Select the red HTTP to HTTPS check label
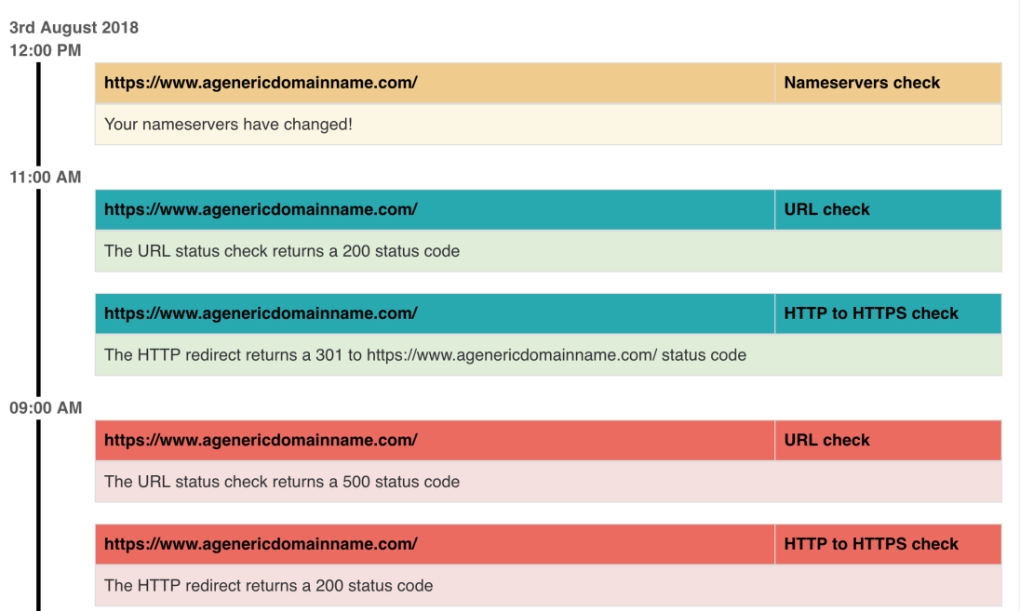Screen dimensions: 1020x611 (x=871, y=544)
